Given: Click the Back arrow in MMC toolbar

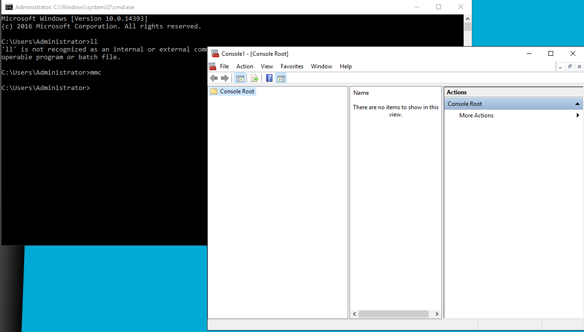Looking at the screenshot, I should (214, 78).
